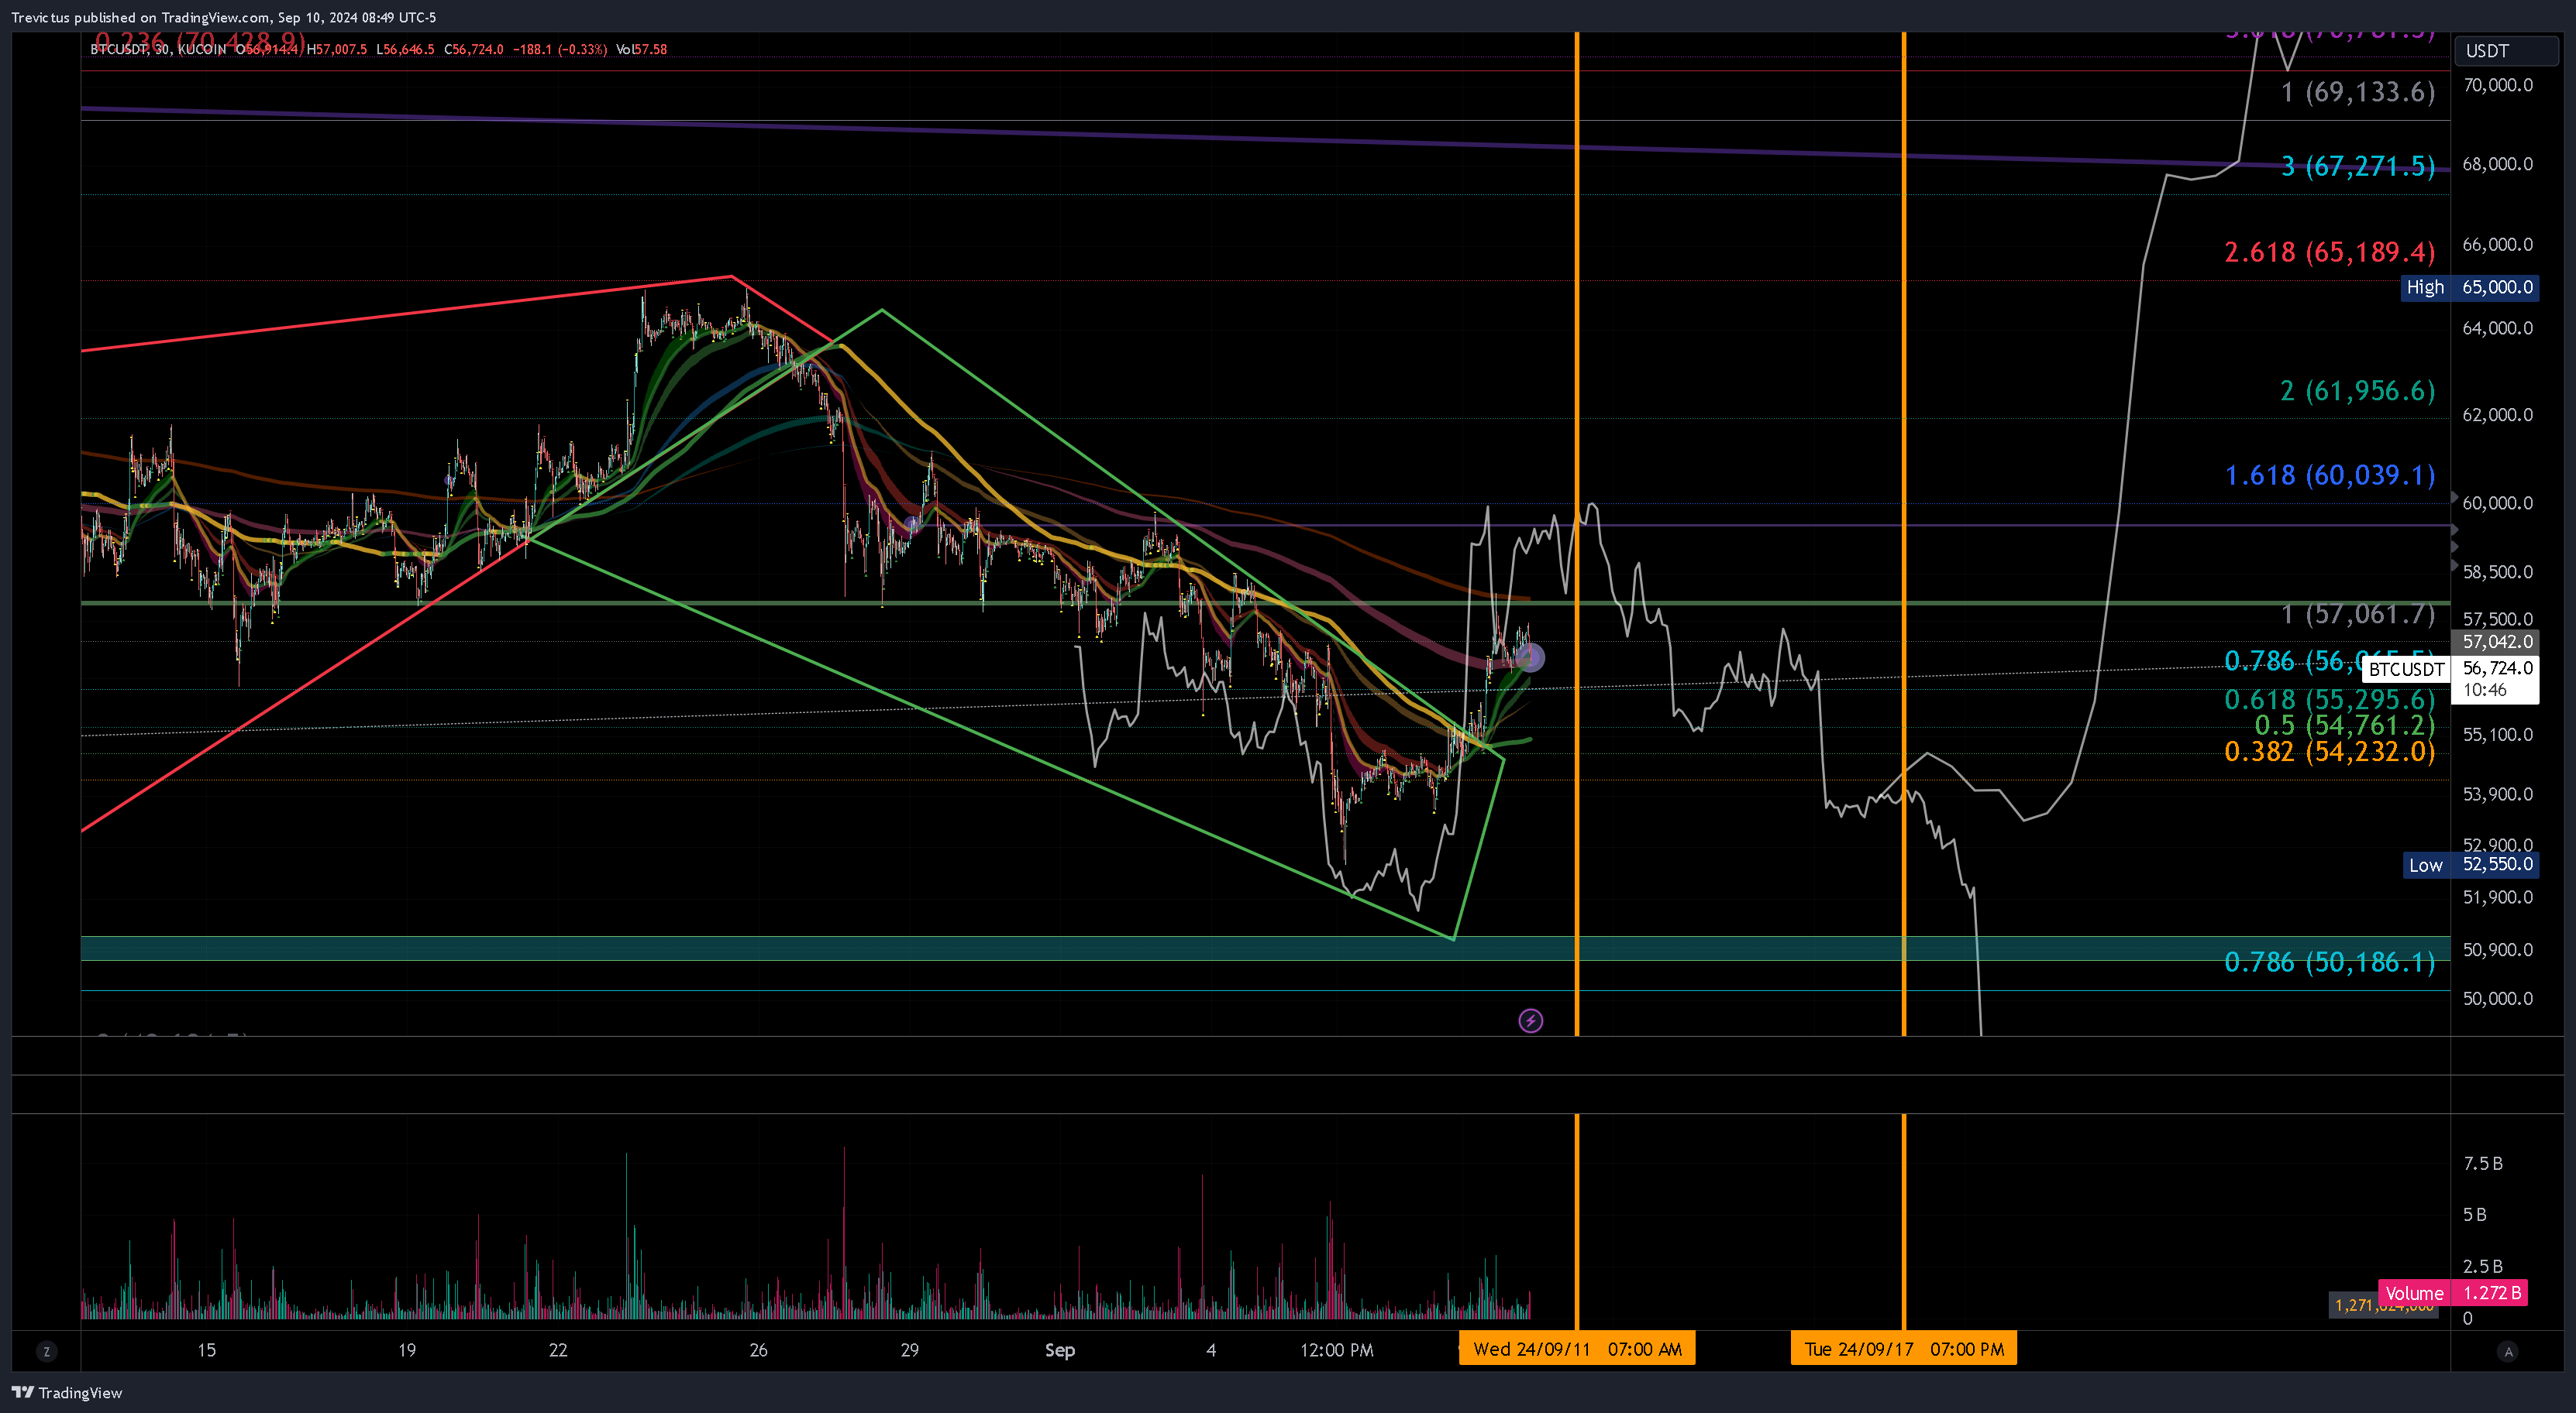Click the 29 date label on time axis

(x=909, y=1350)
